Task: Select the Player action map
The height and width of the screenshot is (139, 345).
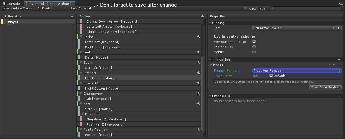Action: [38, 22]
